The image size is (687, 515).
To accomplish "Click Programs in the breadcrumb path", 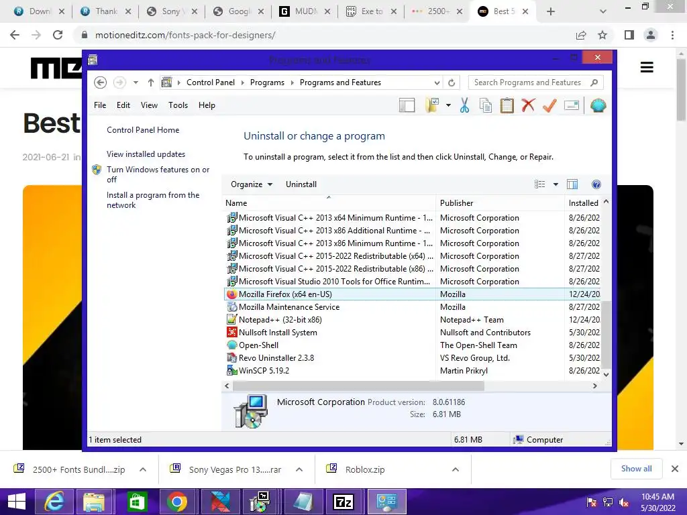I will coord(267,82).
